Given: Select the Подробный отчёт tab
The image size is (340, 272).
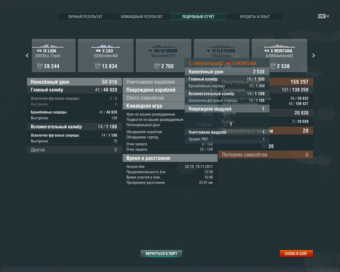Looking at the screenshot, I should point(198,17).
